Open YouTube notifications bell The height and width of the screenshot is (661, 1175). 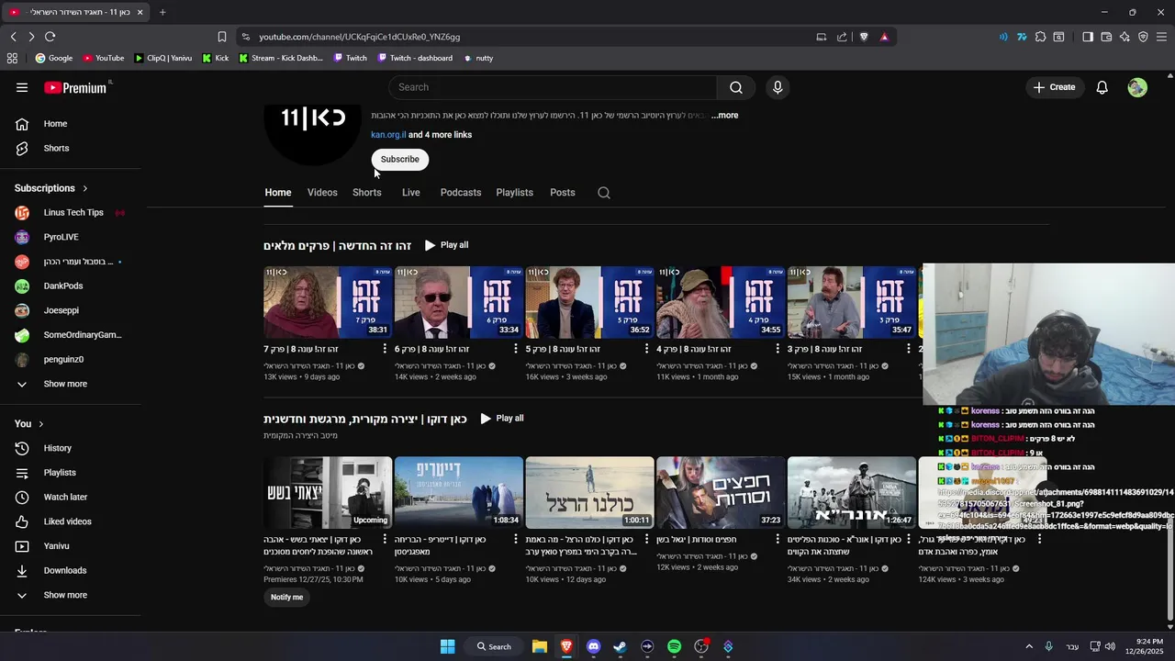[1102, 87]
